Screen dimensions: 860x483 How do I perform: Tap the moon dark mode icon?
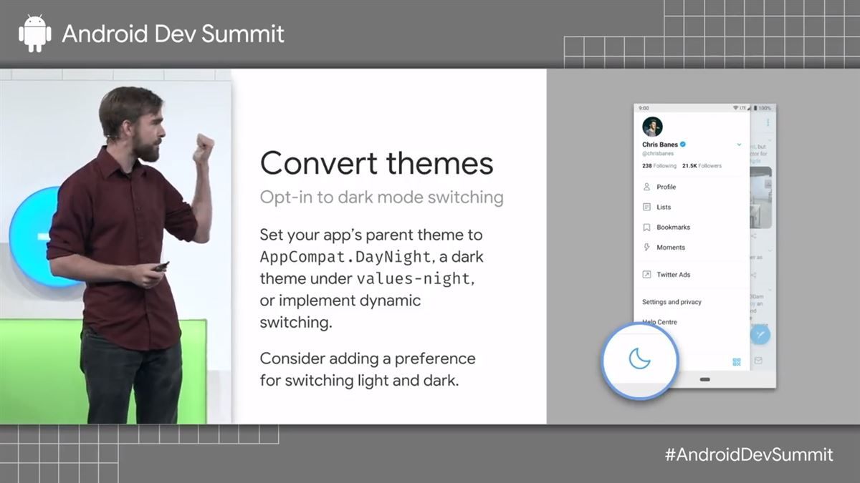click(x=639, y=358)
